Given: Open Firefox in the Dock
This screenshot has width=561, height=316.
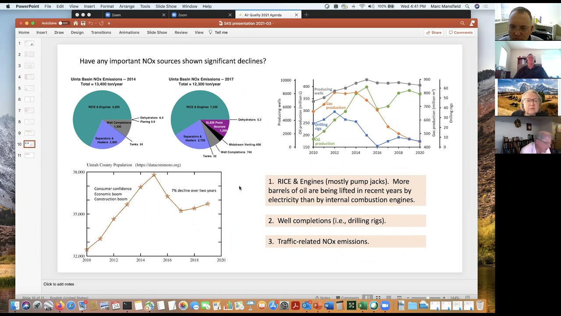Looking at the screenshot, I should [60, 305].
